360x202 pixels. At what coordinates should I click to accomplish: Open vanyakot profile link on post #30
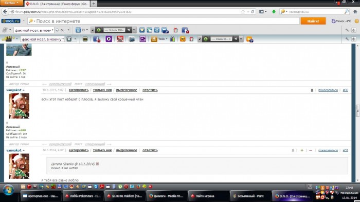15,90
